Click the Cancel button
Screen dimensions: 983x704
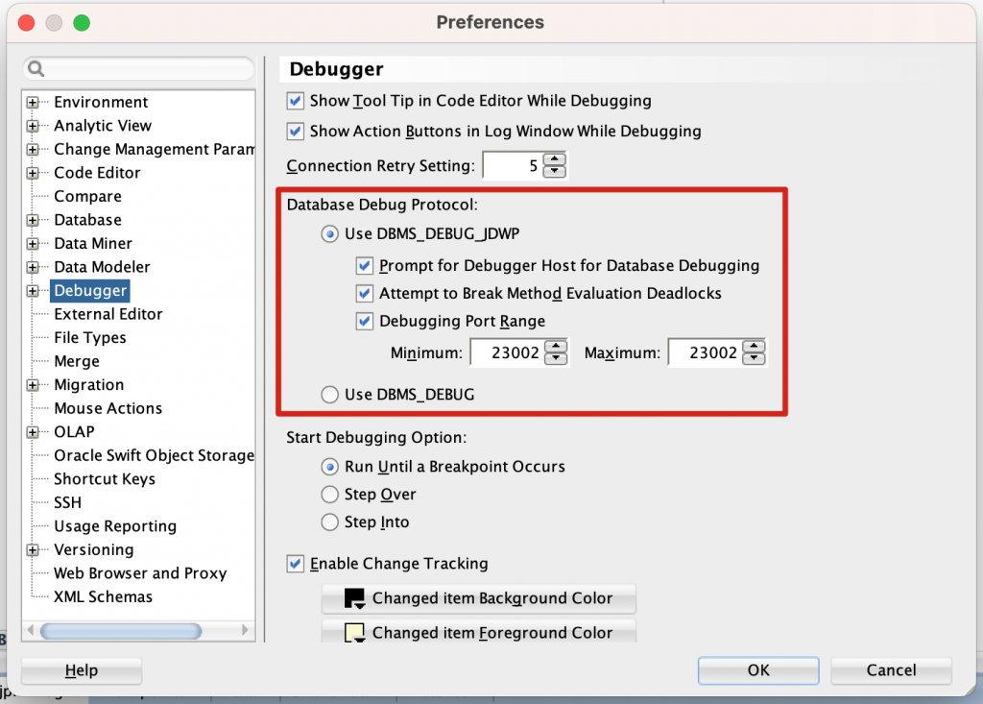[891, 670]
